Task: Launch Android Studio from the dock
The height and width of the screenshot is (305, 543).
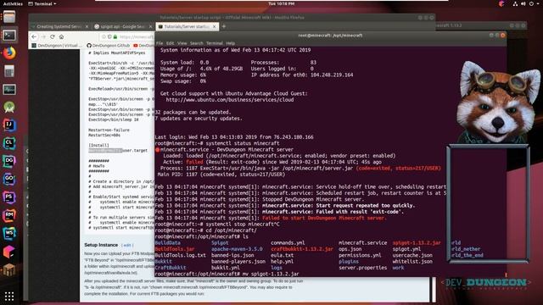Action: coord(9,108)
